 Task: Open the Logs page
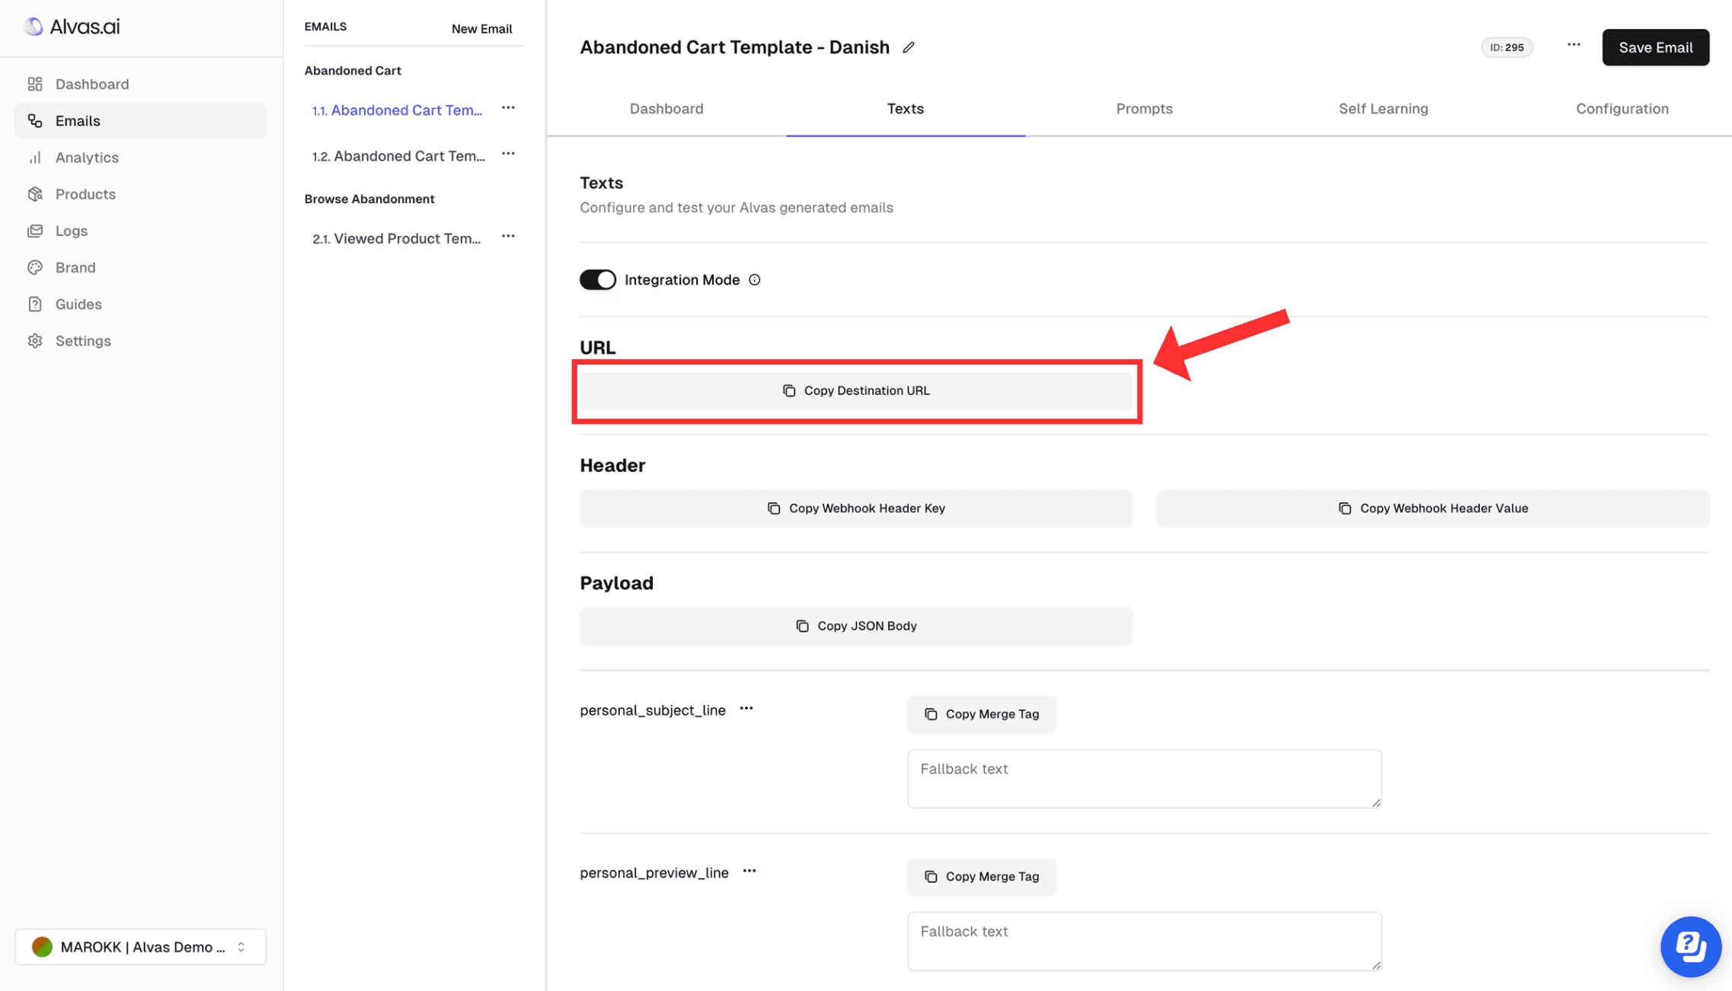pyautogui.click(x=140, y=231)
